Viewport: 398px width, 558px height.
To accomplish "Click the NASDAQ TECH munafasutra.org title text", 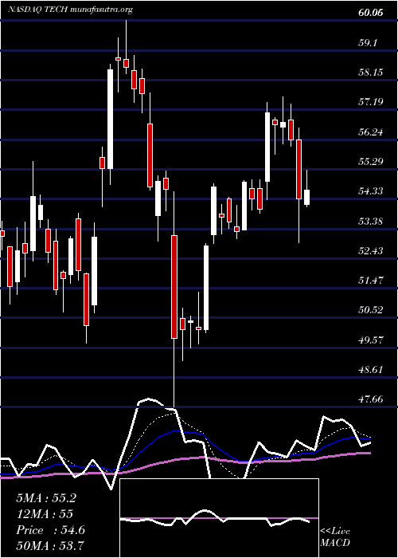I will tap(70, 10).
